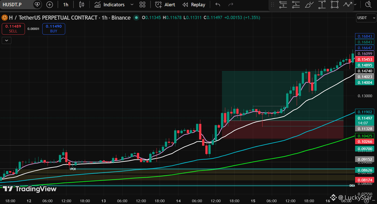Click the 0.16647 price label
Image resolution: width=377 pixels, height=204 pixels.
365,48
